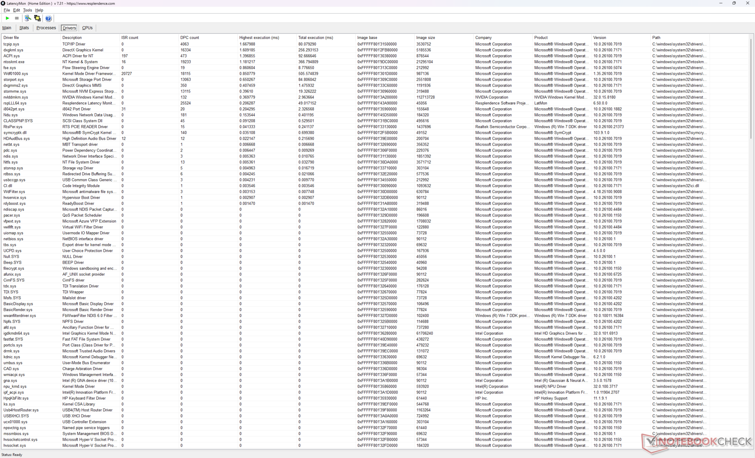Viewport: 755px width, 458px height.
Task: Open the File menu
Action: tap(7, 10)
